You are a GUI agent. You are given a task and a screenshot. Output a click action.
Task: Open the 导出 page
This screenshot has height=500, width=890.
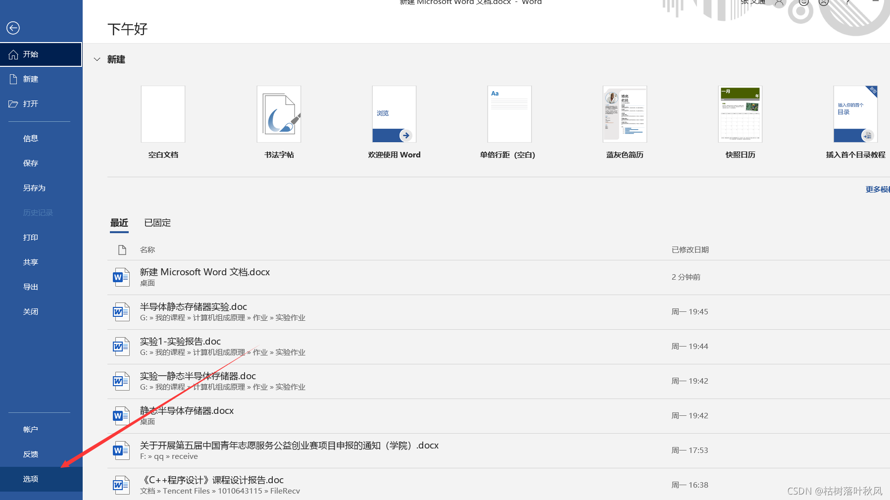point(41,287)
